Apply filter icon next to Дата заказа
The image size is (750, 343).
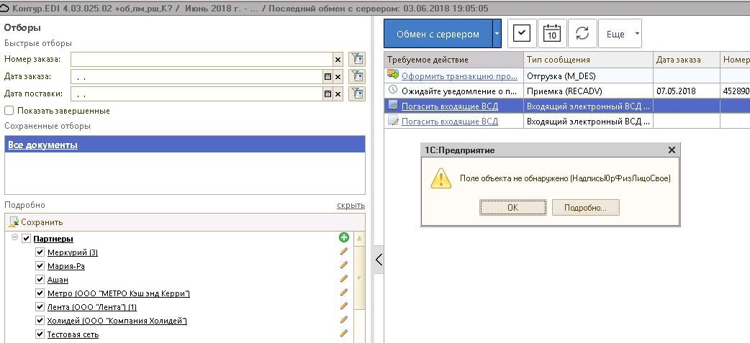click(x=357, y=76)
